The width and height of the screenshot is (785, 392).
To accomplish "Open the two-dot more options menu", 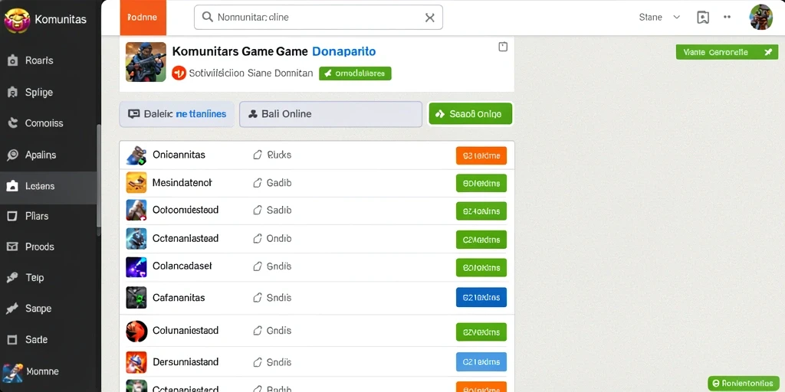I will [728, 17].
